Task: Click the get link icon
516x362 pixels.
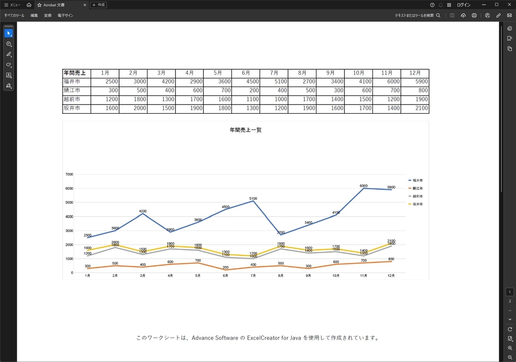Action: click(498, 15)
